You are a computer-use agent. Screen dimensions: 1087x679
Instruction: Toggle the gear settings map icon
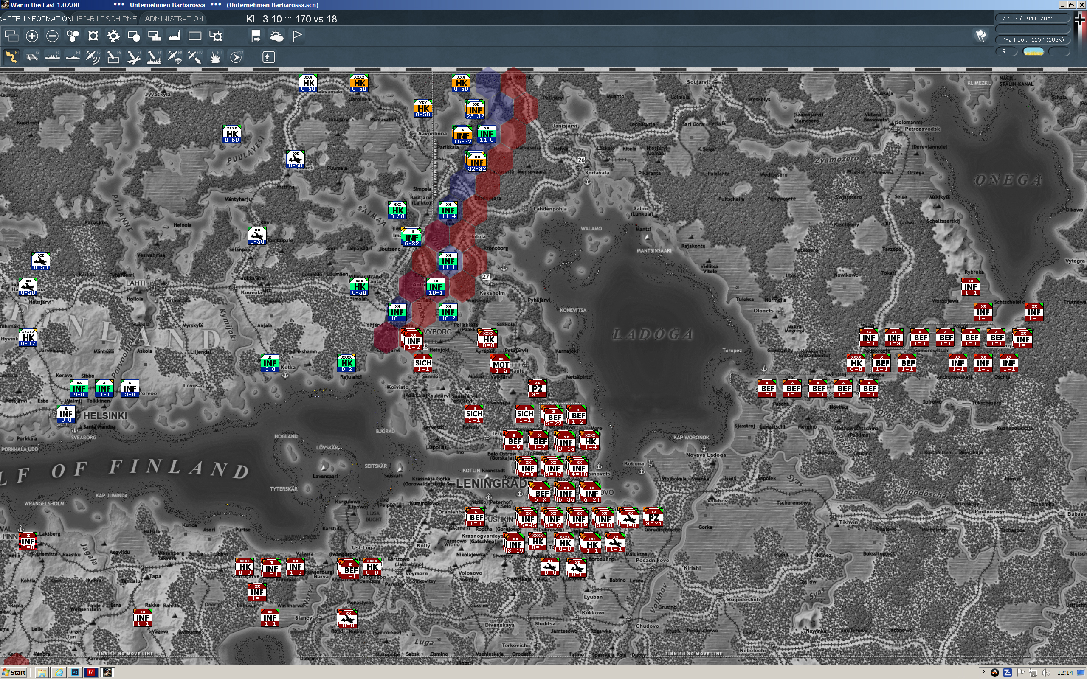[x=114, y=36]
